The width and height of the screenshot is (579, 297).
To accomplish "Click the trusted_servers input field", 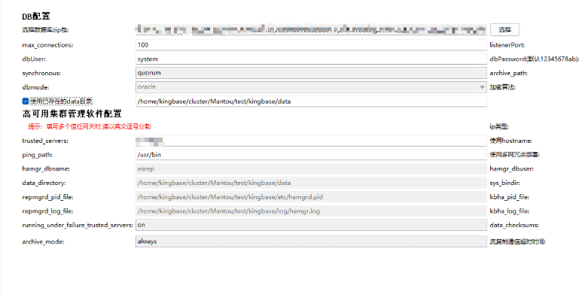I will tap(311, 141).
